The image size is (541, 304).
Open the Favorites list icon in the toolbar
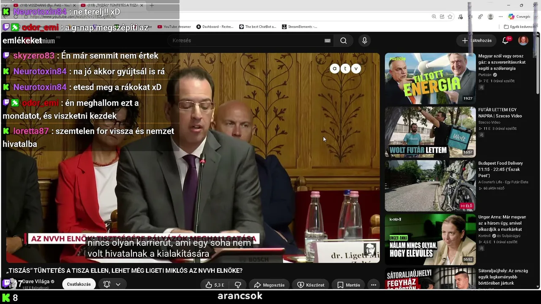[x=470, y=16]
